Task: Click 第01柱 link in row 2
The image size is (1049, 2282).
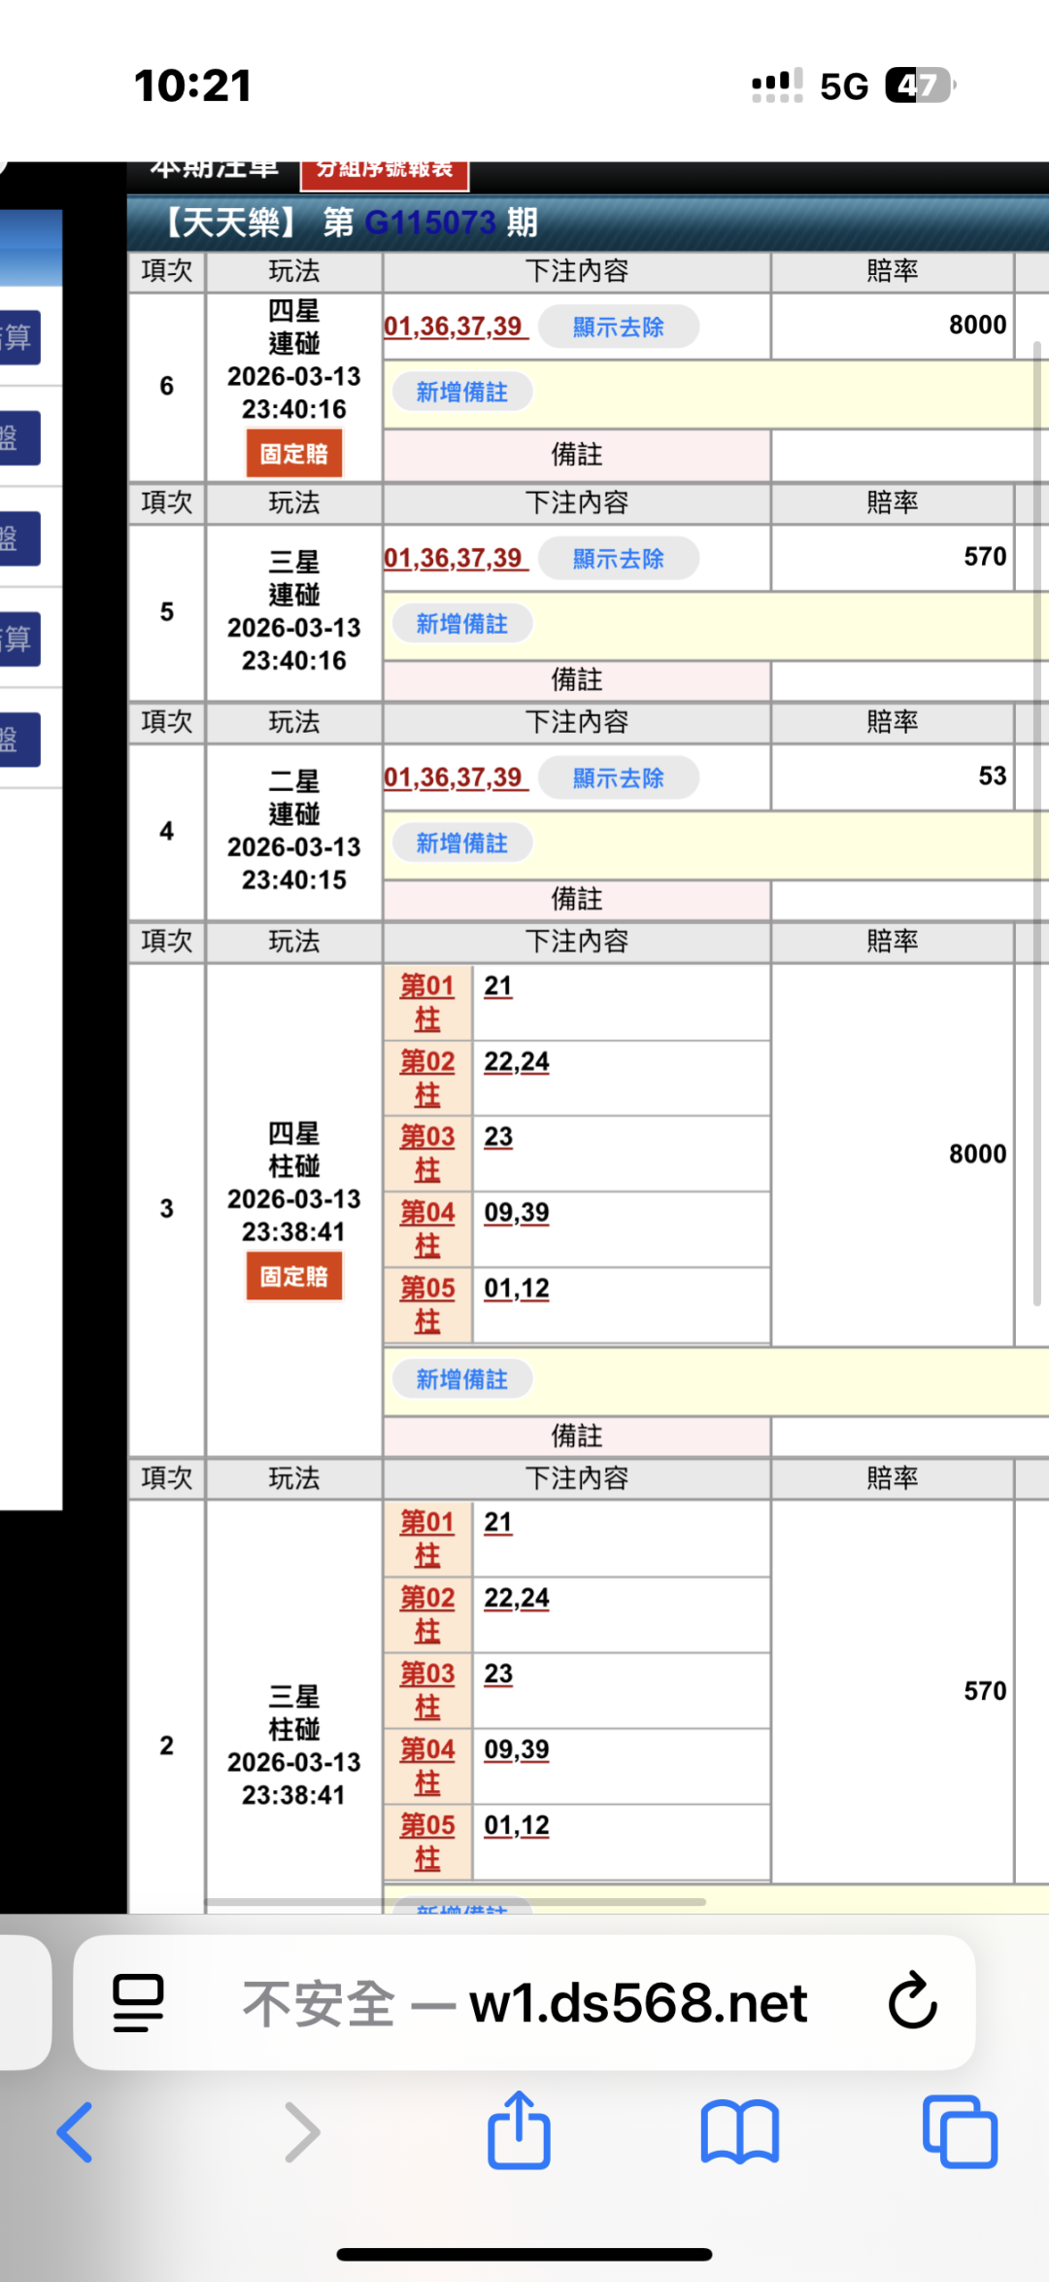Action: 427,1539
